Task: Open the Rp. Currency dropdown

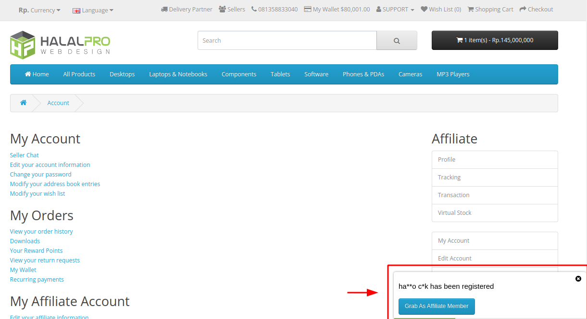Action: click(x=38, y=10)
